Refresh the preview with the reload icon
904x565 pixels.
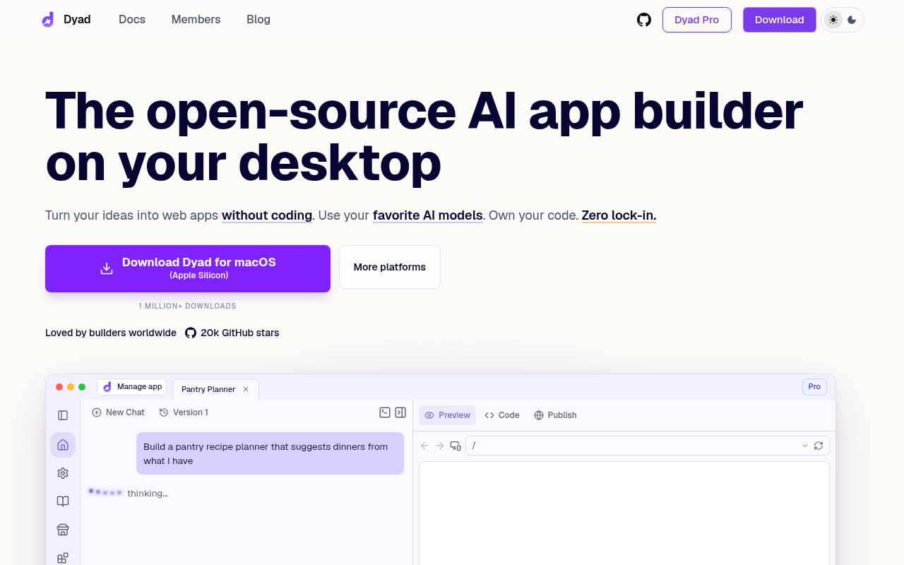coord(819,446)
